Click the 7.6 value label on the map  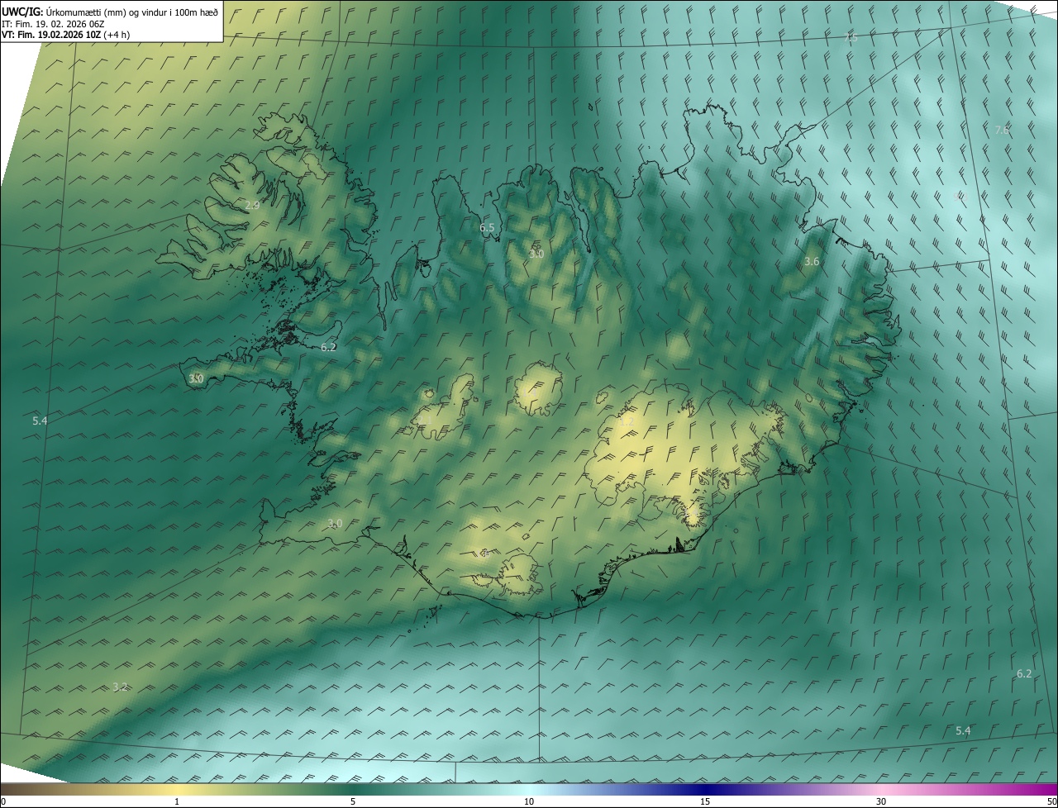coord(1002,130)
